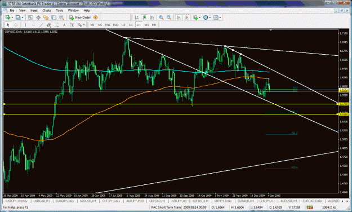
Task: Switch to EURGBP,Daily chart tab
Action: 65,201
